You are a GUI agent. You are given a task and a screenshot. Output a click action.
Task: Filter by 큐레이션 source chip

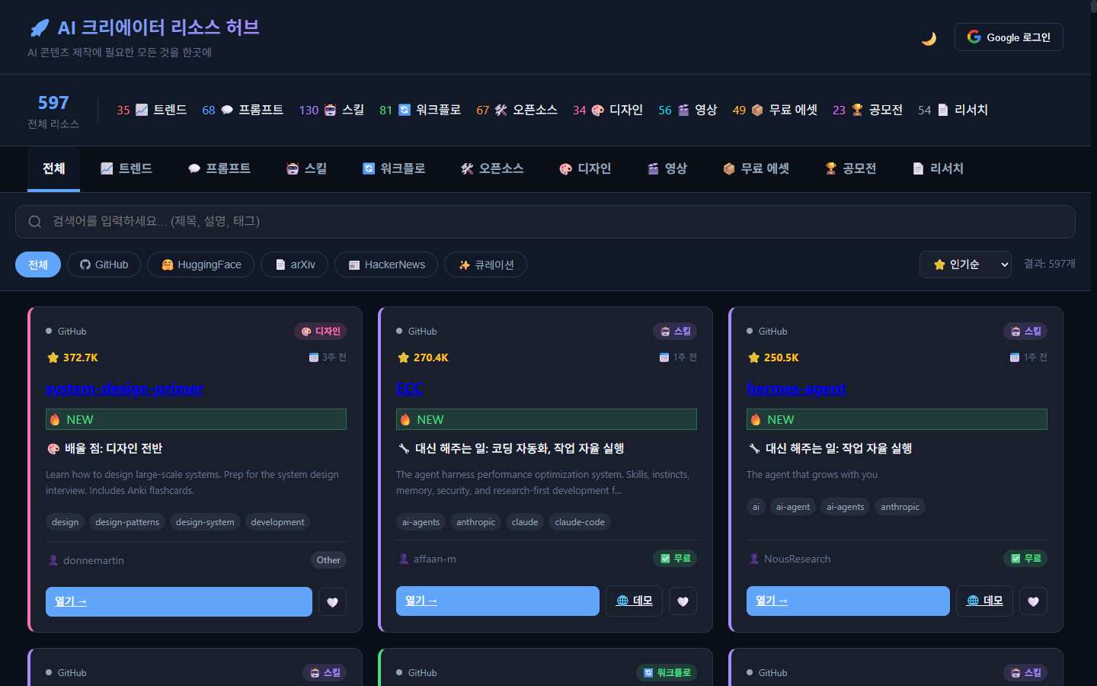pyautogui.click(x=485, y=264)
